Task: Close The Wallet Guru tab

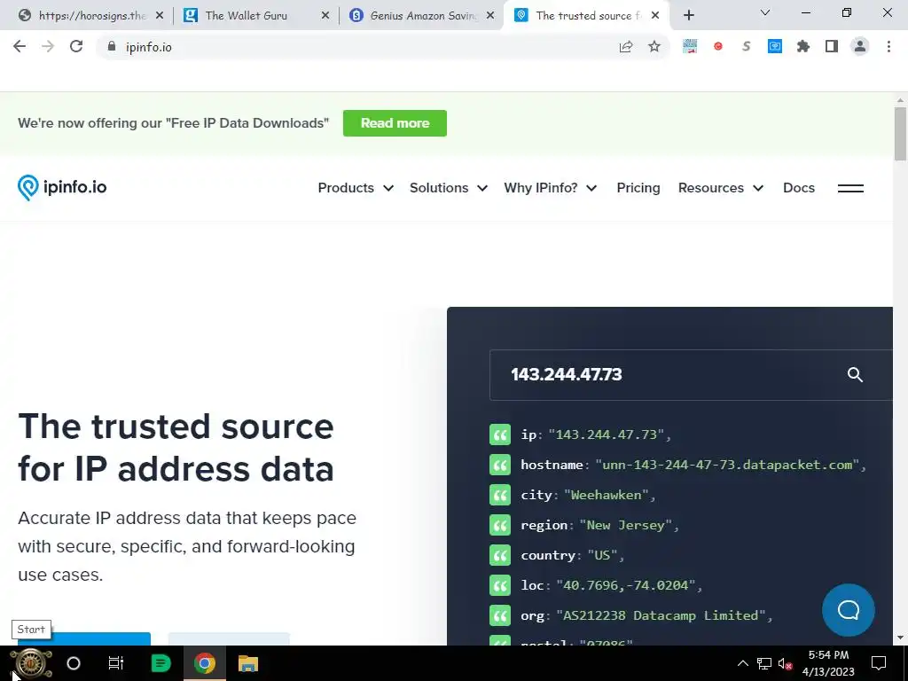Action: pos(325,16)
